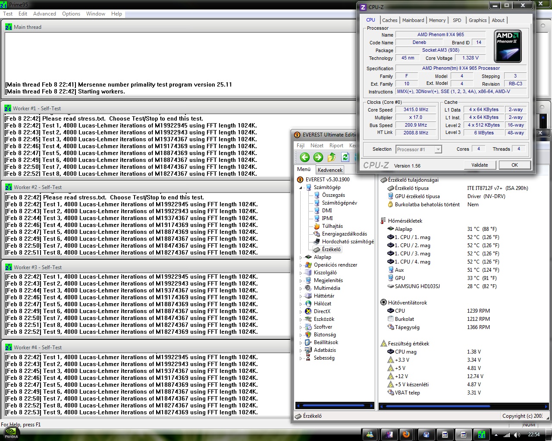Select the SAMSUNG HD103SJ temperature row
This screenshot has height=441, width=552.
click(x=442, y=286)
